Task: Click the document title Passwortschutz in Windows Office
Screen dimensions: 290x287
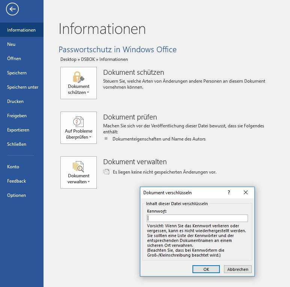Action: pyautogui.click(x=117, y=50)
